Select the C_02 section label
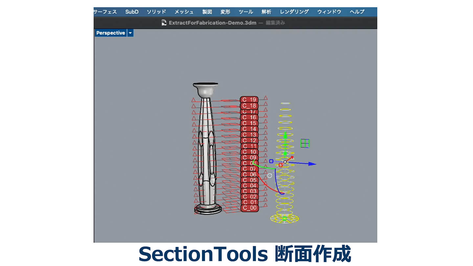This screenshot has width=473, height=266. (249, 197)
